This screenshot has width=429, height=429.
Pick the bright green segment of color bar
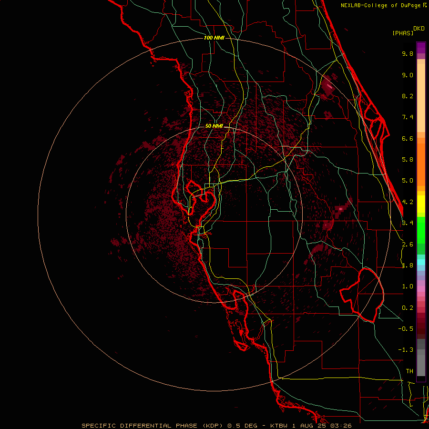421,230
